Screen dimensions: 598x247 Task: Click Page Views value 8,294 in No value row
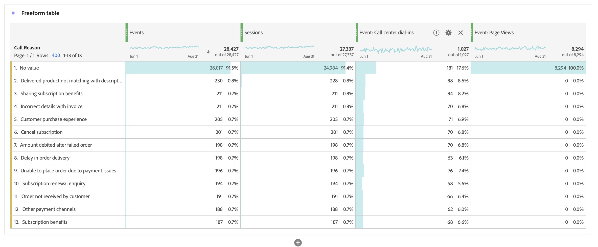coord(560,68)
